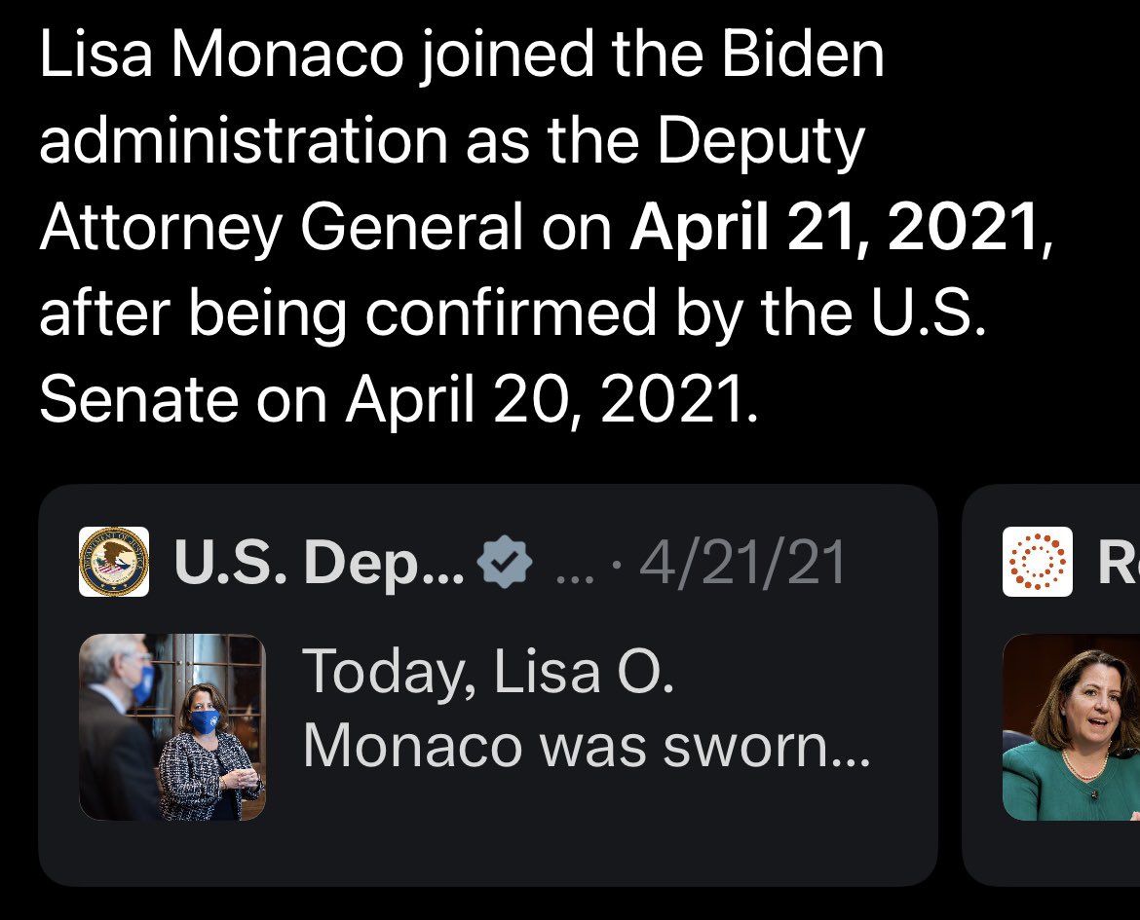This screenshot has height=920, width=1140.
Task: Tap the Department of Justice seal avatar
Action: 113,562
